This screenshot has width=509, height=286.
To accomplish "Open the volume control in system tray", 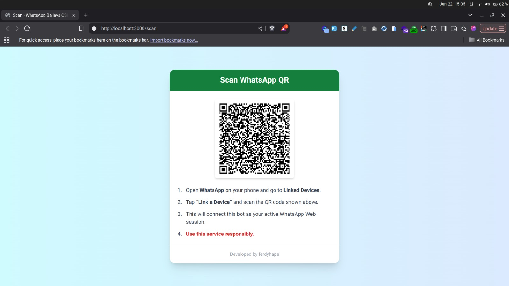I will [x=487, y=4].
